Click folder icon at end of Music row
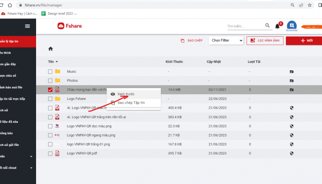This screenshot has width=322, height=184. click(x=292, y=71)
